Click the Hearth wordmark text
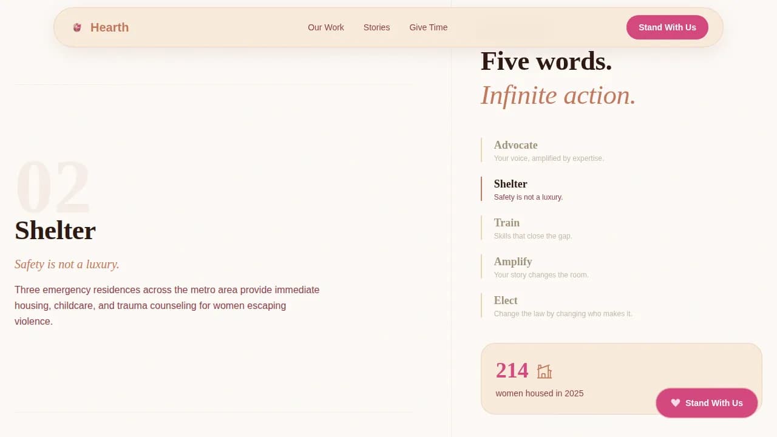 tap(109, 27)
